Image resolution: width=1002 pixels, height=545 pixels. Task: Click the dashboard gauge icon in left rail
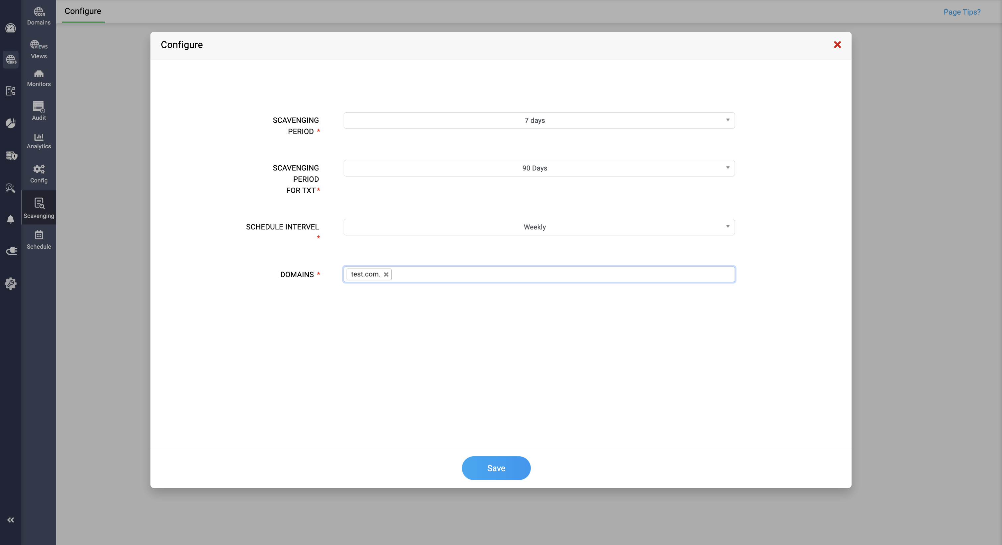coord(11,28)
